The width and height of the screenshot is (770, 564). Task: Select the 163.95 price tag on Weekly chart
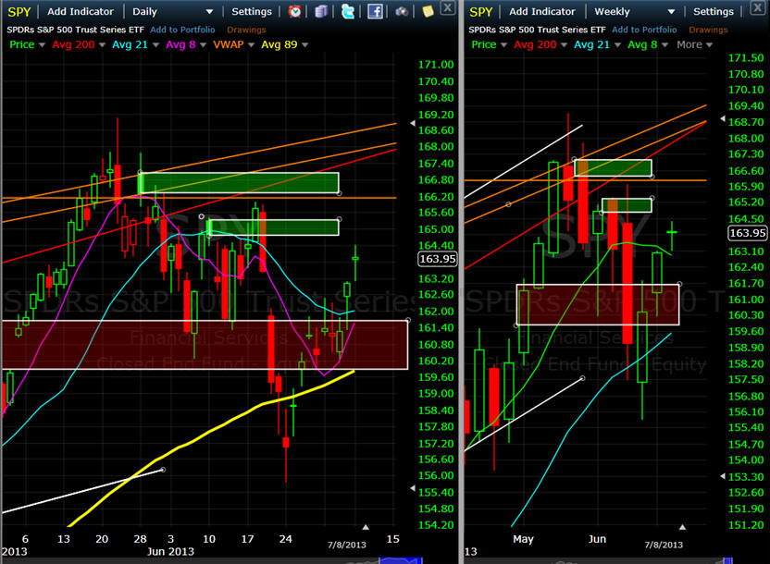[x=747, y=232]
